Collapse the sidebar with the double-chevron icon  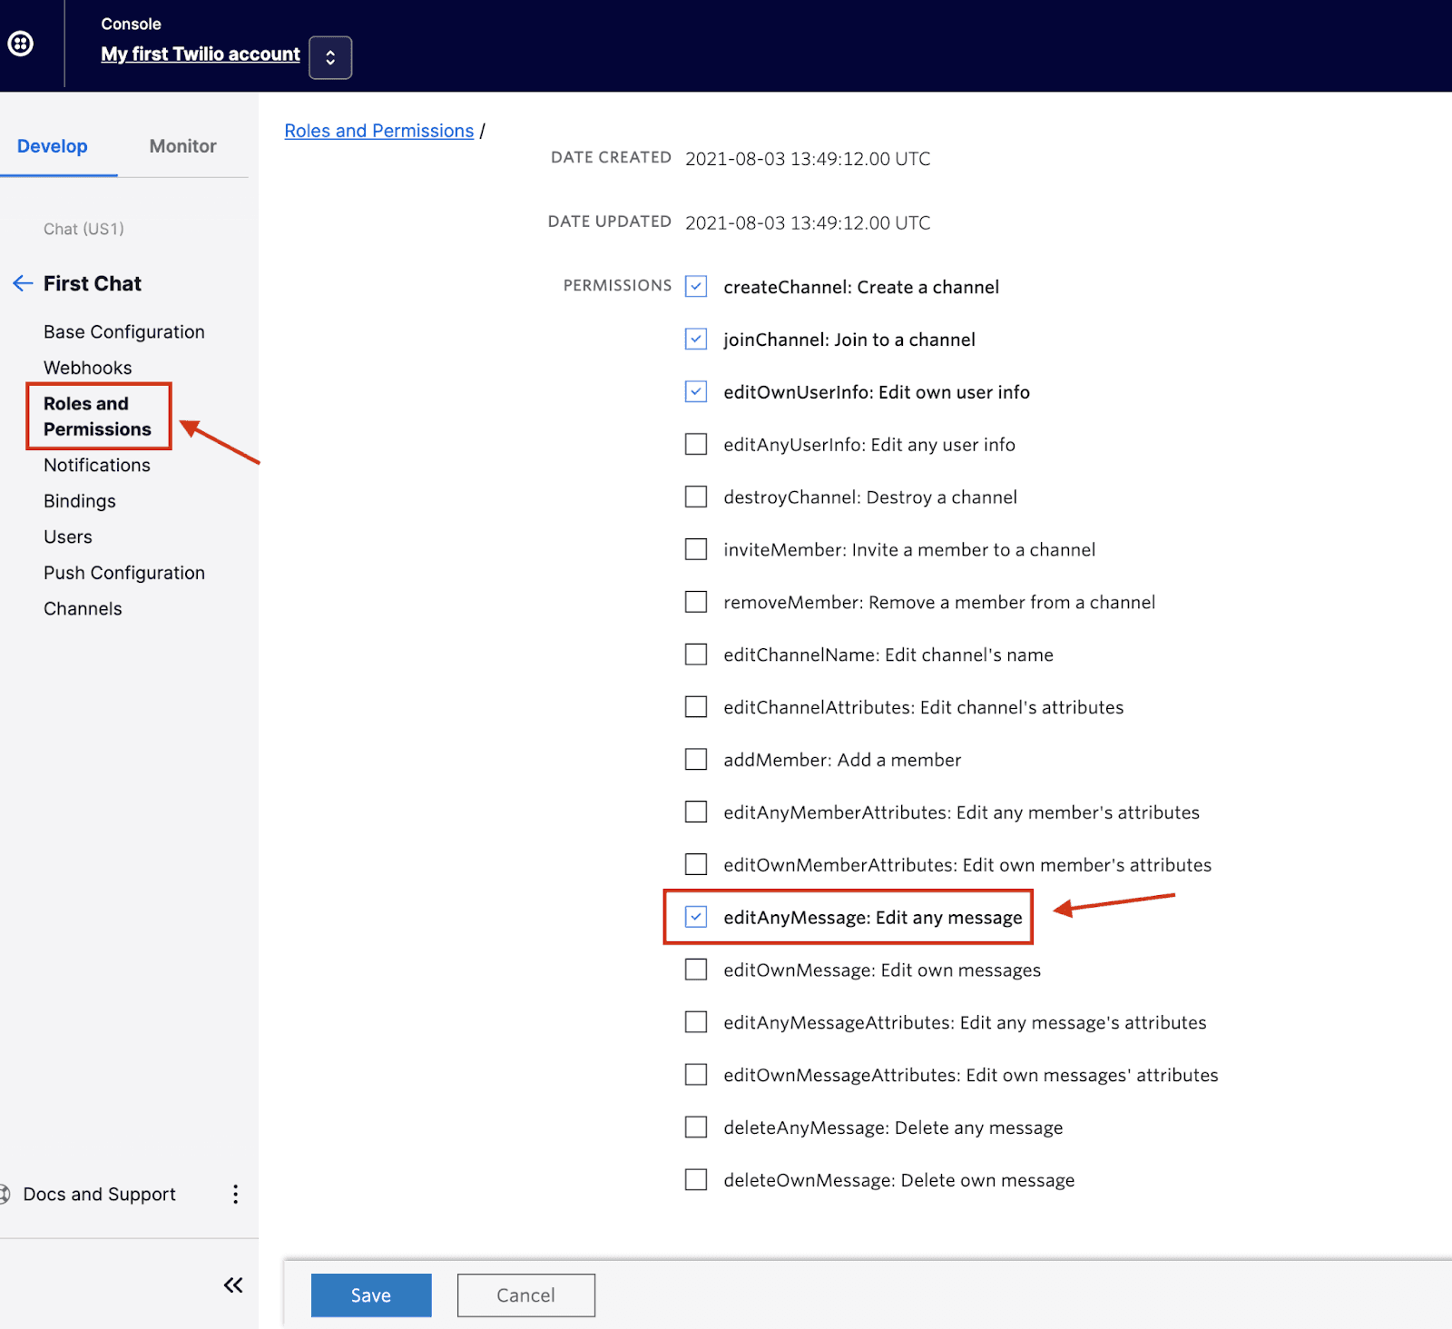coord(232,1285)
